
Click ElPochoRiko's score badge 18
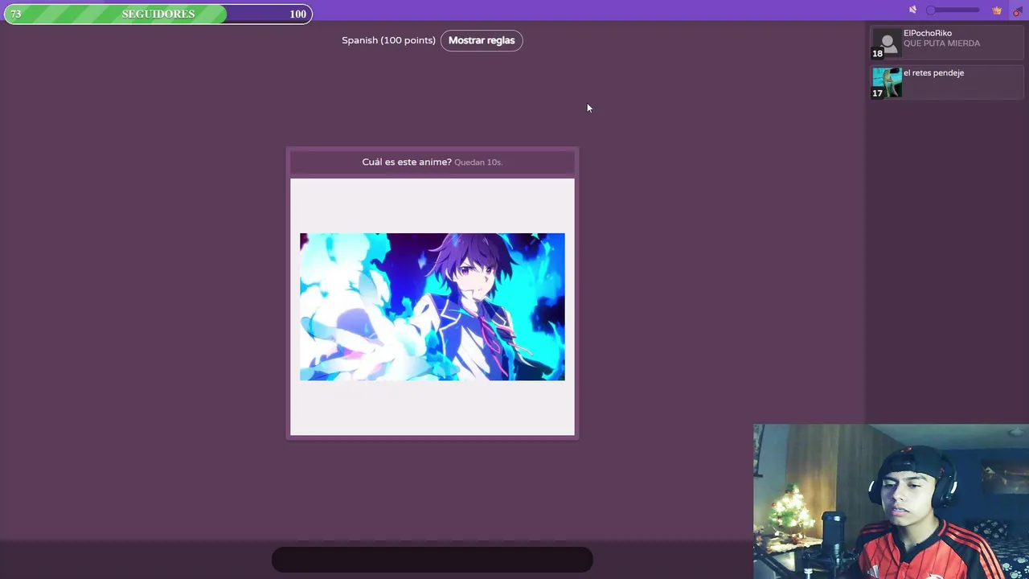[878, 54]
